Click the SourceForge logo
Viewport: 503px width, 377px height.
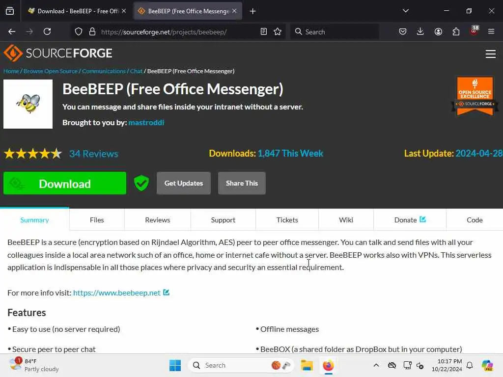[x=58, y=53]
